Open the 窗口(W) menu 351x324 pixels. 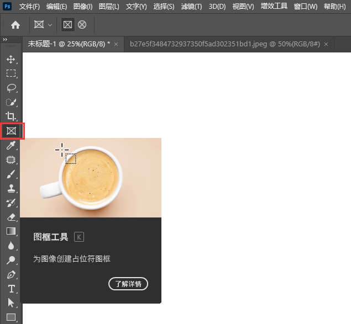[x=306, y=7]
